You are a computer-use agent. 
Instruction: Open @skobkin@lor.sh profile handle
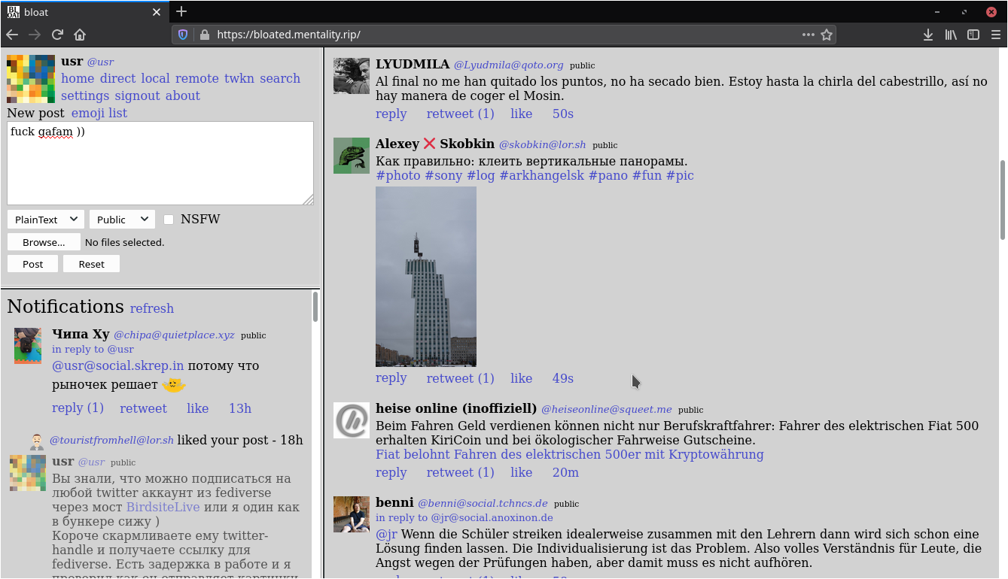542,144
